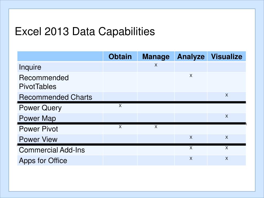The image size is (264, 198).
Task: Click the x in Power View's Analyze cell
Action: pyautogui.click(x=191, y=137)
